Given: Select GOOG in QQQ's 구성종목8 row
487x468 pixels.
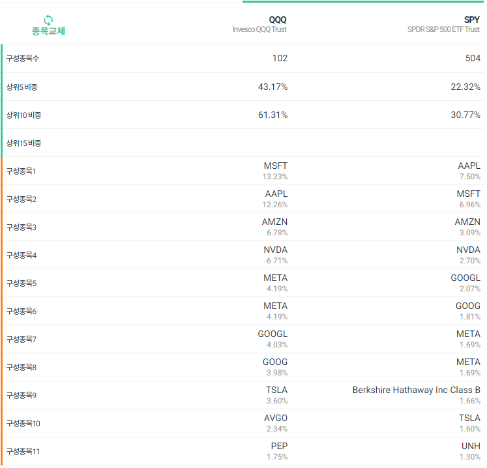Looking at the screenshot, I should [275, 362].
